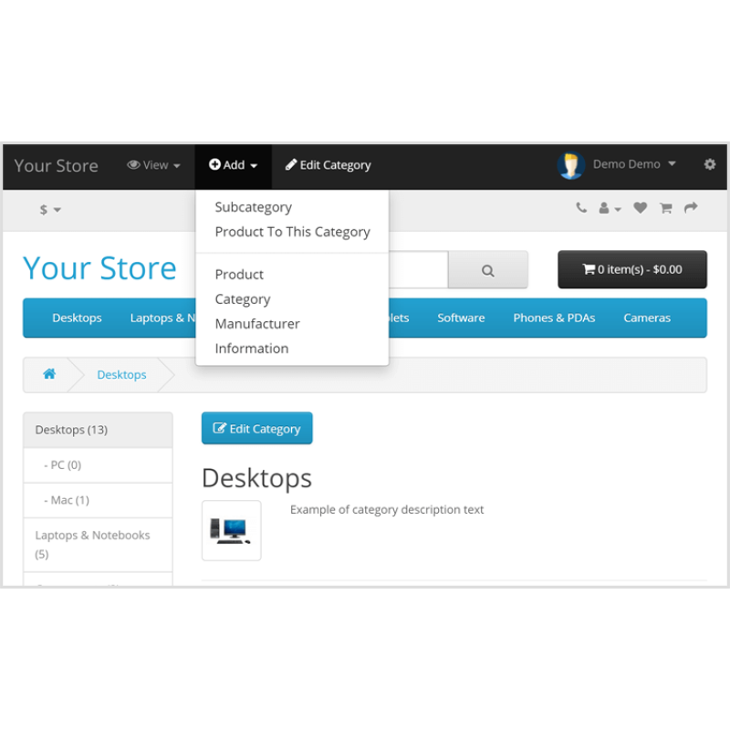Screen dimensions: 730x730
Task: Open settings via the gear icon
Action: (709, 165)
